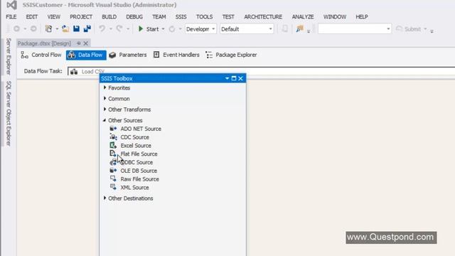Click the ADO NET Source icon
This screenshot has width=455, height=256.
pyautogui.click(x=113, y=129)
